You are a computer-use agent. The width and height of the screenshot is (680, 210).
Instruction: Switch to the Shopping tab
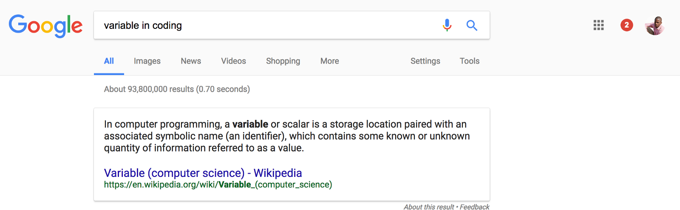[x=283, y=61]
